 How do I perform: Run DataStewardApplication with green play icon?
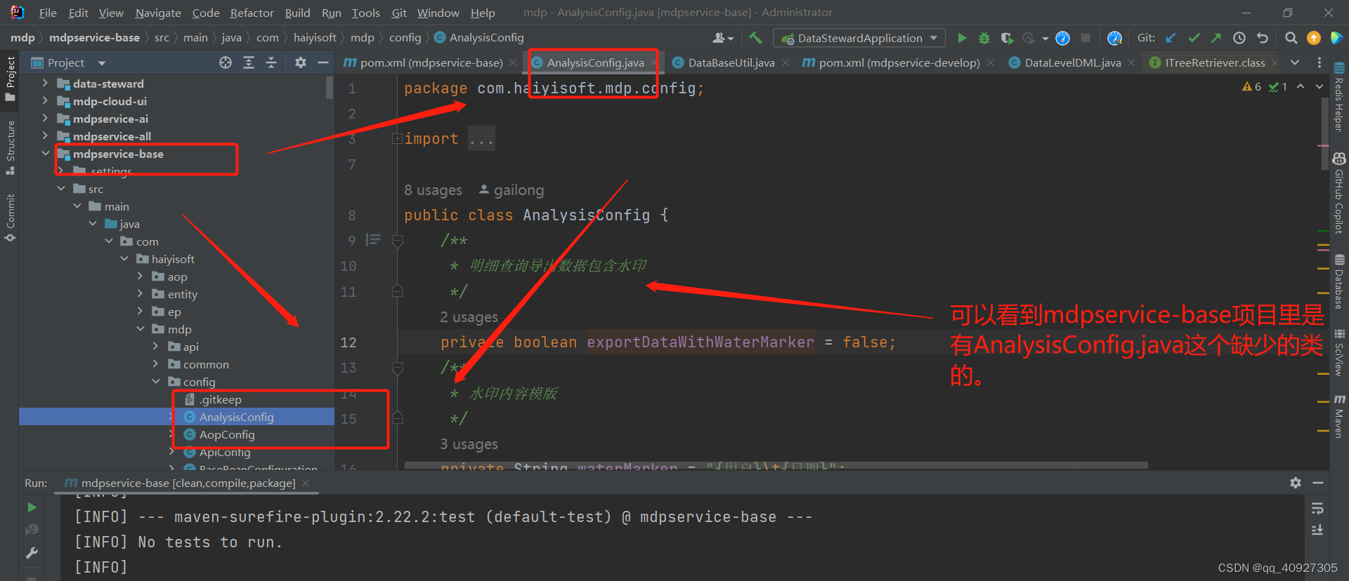click(962, 38)
